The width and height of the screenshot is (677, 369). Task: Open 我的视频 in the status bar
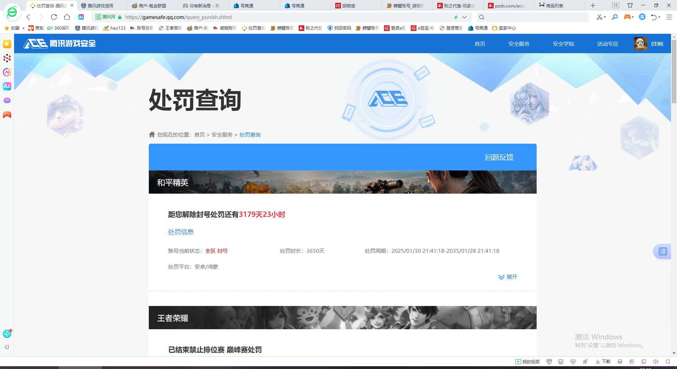[x=527, y=362]
